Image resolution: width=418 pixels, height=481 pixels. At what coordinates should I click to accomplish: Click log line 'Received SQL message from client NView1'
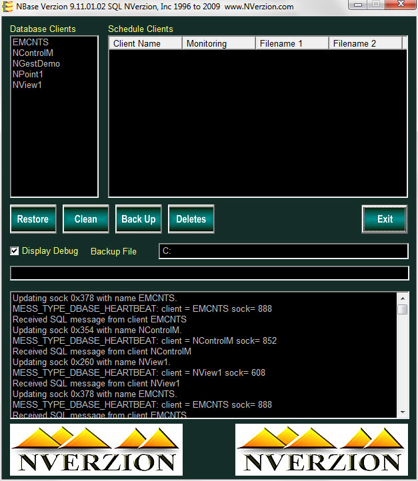tap(96, 384)
